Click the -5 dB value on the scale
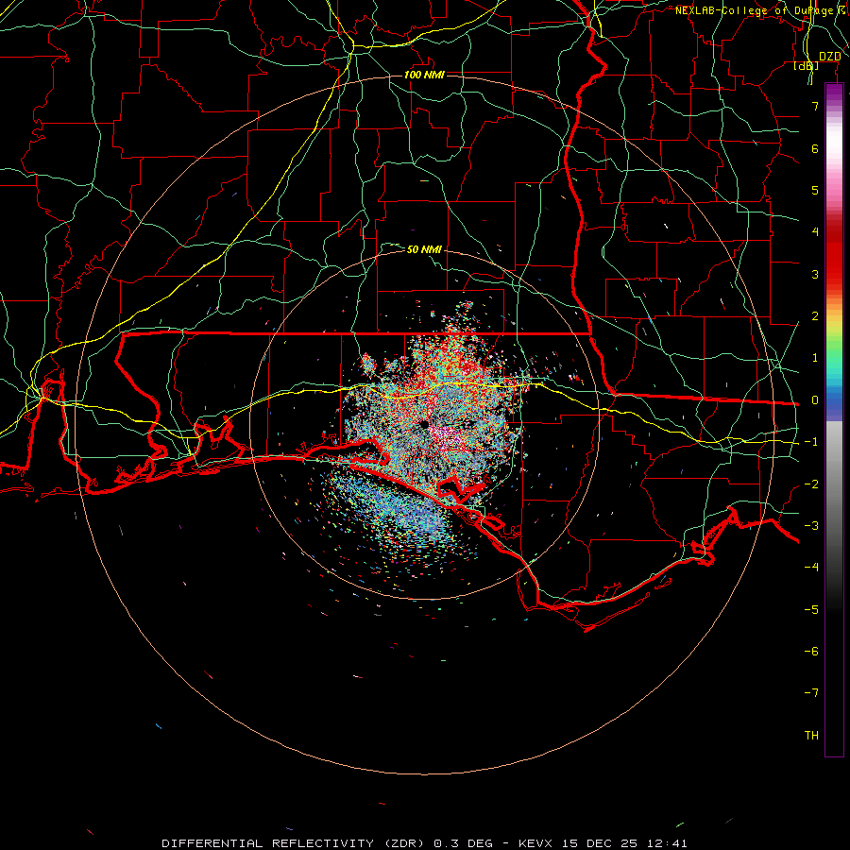 tap(811, 610)
